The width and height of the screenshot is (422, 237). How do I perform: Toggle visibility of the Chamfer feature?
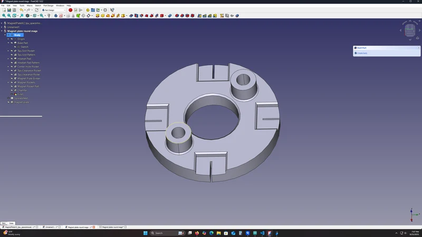[x=12, y=90]
